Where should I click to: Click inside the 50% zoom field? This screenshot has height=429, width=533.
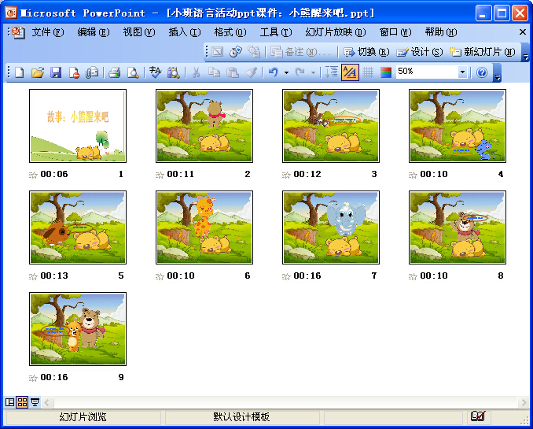tap(427, 72)
